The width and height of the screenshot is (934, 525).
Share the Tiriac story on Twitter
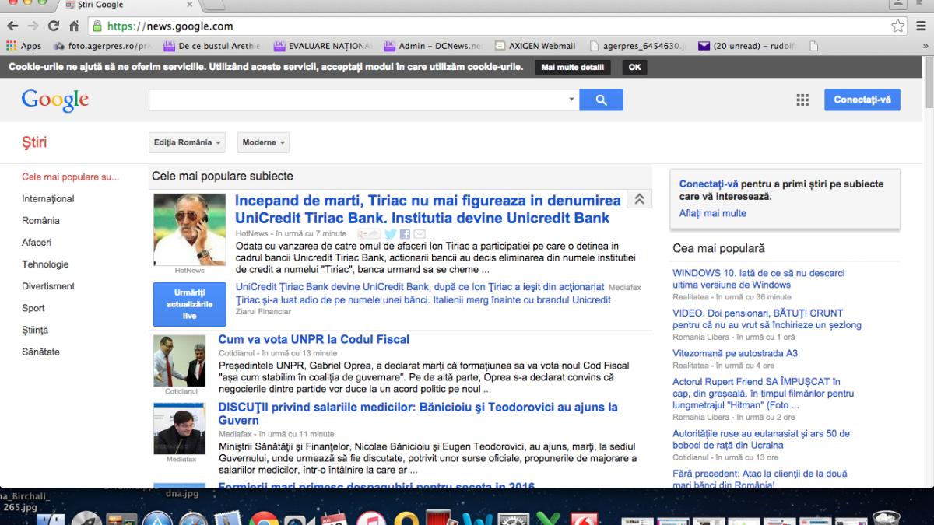(390, 234)
